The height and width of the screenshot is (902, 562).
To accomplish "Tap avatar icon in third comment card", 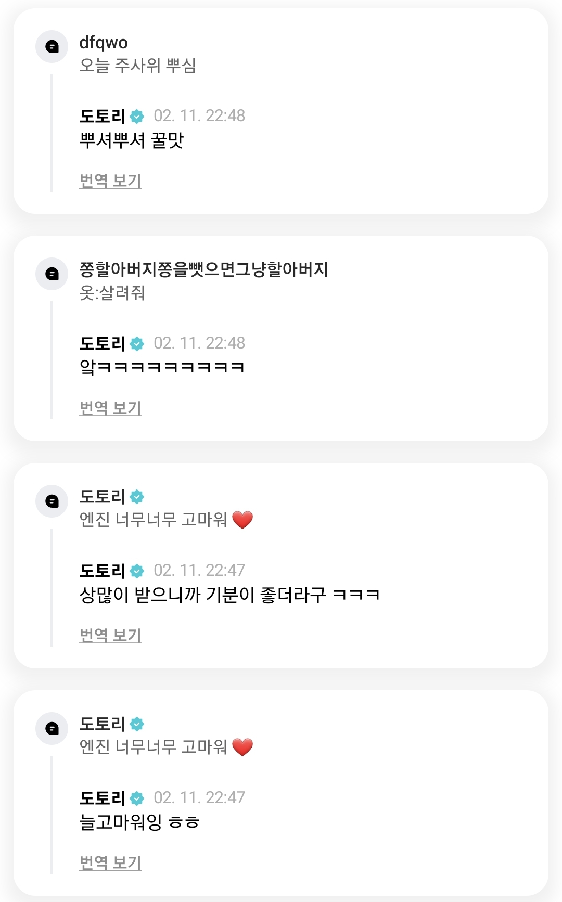I will [x=52, y=501].
